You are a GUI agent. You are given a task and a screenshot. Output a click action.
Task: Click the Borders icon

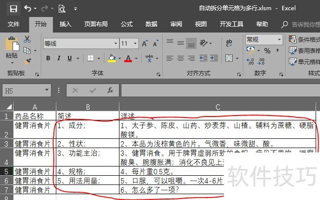(x=91, y=58)
